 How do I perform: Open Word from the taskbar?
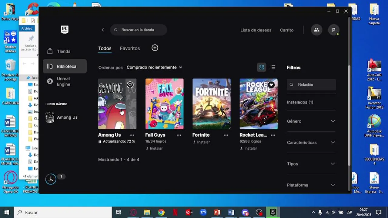click(231, 212)
